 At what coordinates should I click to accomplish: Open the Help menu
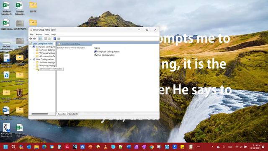click(x=54, y=34)
